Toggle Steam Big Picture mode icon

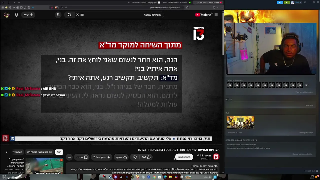[x=305, y=2]
